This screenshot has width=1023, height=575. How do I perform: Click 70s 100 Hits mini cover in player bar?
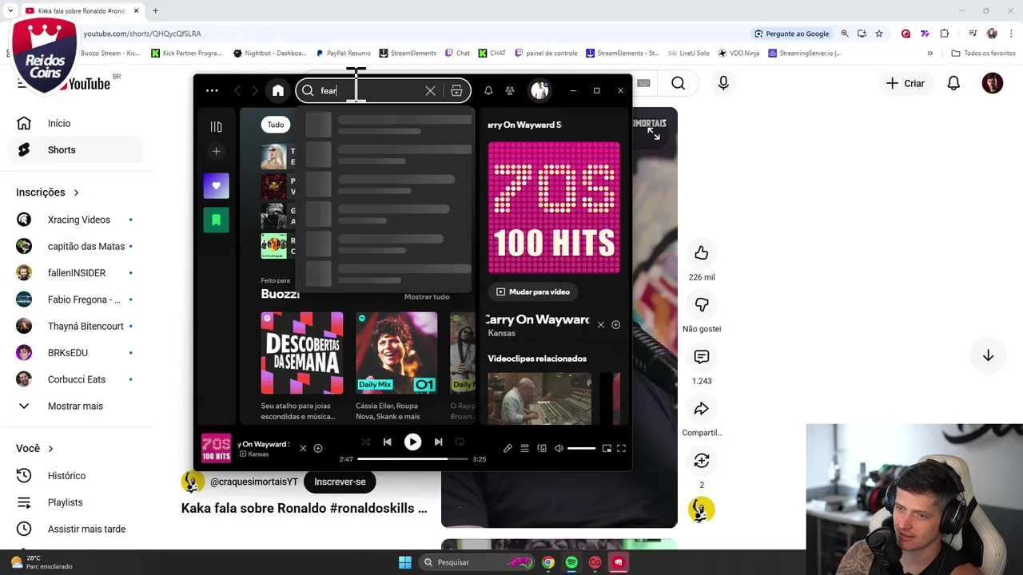pos(216,449)
